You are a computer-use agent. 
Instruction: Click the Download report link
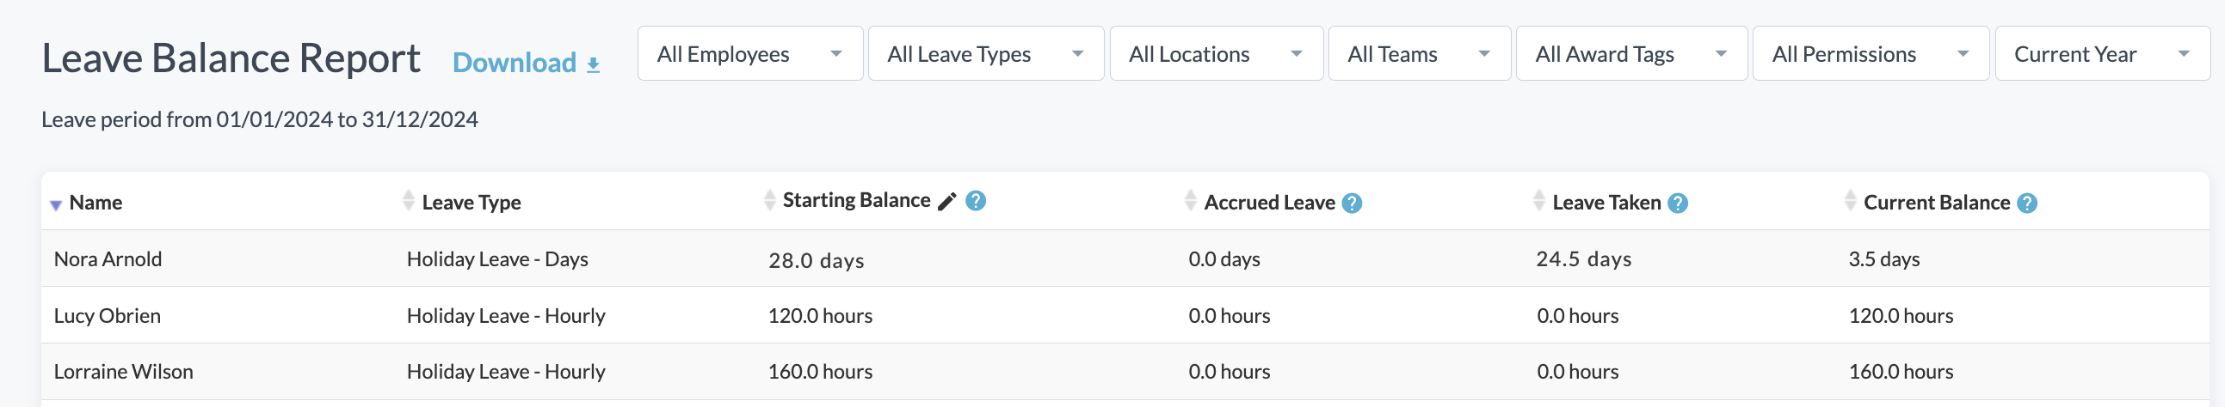pos(525,63)
